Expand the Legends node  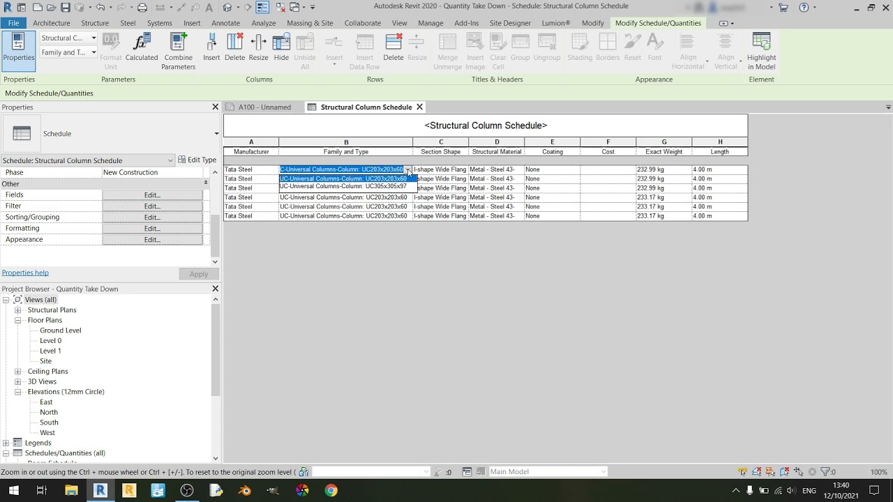[x=6, y=443]
